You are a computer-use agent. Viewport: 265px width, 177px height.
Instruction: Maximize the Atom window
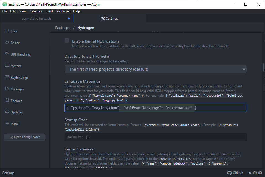coord(246,4)
